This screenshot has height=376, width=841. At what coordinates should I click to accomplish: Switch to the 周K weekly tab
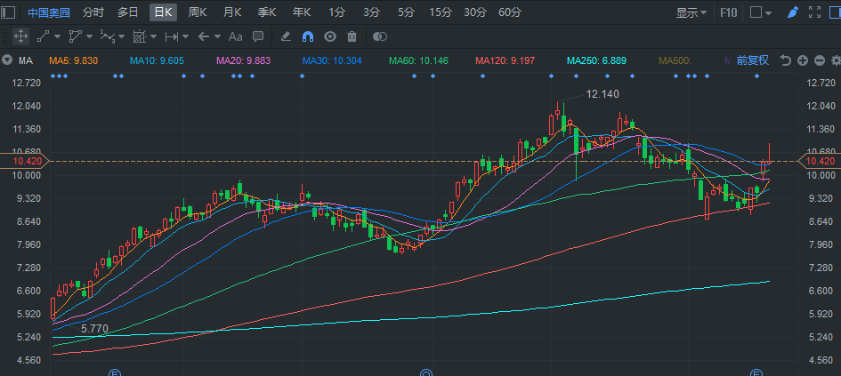[x=198, y=12]
